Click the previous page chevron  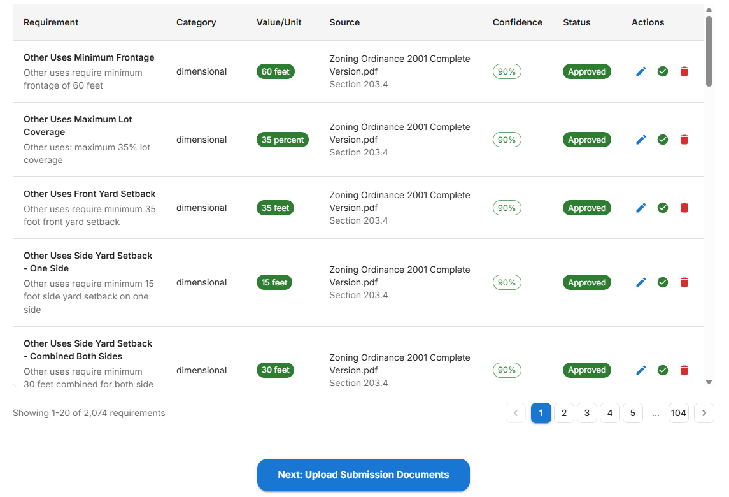516,413
